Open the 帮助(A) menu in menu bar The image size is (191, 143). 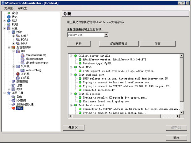tap(22, 8)
